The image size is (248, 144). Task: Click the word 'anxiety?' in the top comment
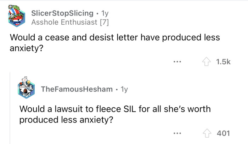(27, 48)
